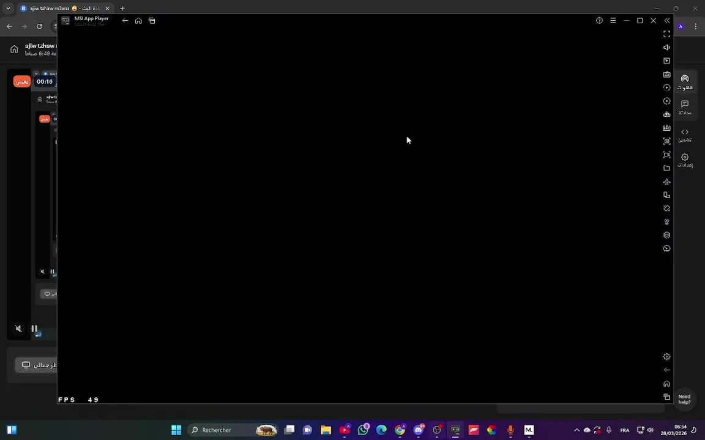The image size is (705, 440).
Task: Click shake device icon in sidebar
Action: pos(667,208)
